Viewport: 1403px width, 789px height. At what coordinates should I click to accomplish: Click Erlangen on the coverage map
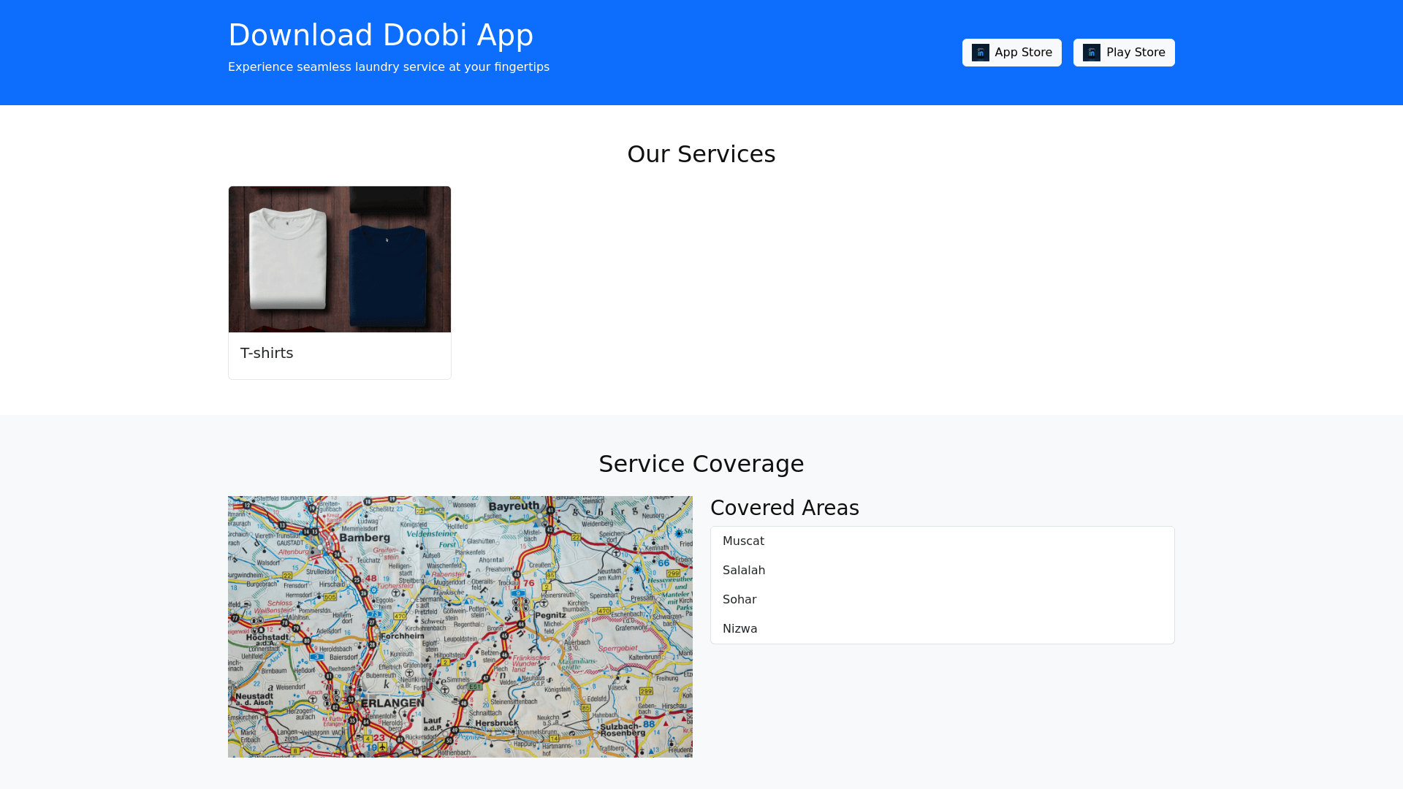[392, 703]
